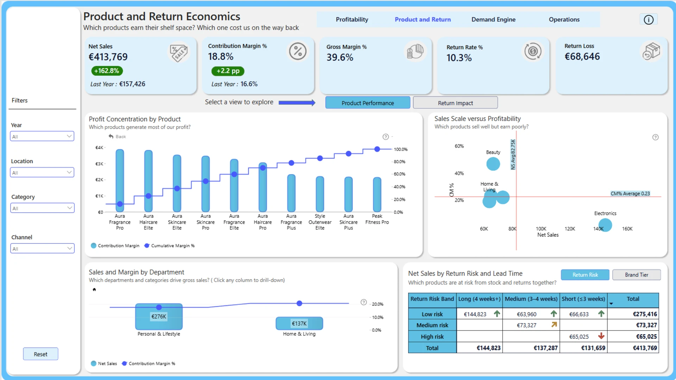676x380 pixels.
Task: Click the orange arrow beside €73,327 Medium risk
Action: point(554,325)
